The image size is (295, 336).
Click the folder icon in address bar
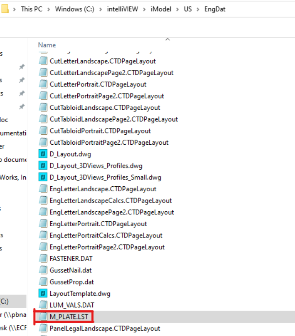(x=5, y=9)
